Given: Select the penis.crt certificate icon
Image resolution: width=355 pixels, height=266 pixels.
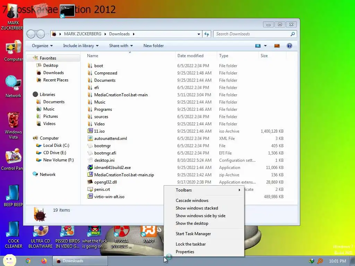Looking at the screenshot, I should pos(90,189).
